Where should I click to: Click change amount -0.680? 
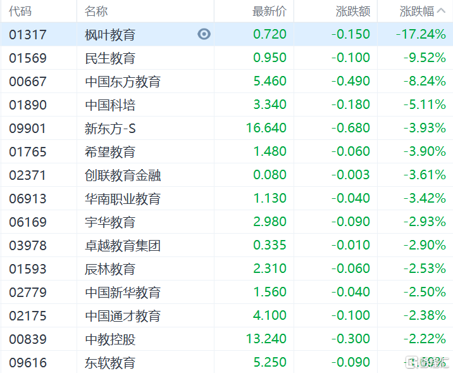click(351, 128)
